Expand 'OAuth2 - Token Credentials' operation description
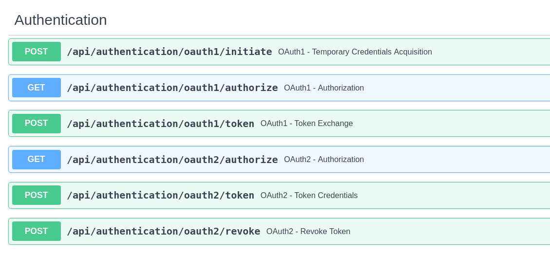 pos(309,196)
